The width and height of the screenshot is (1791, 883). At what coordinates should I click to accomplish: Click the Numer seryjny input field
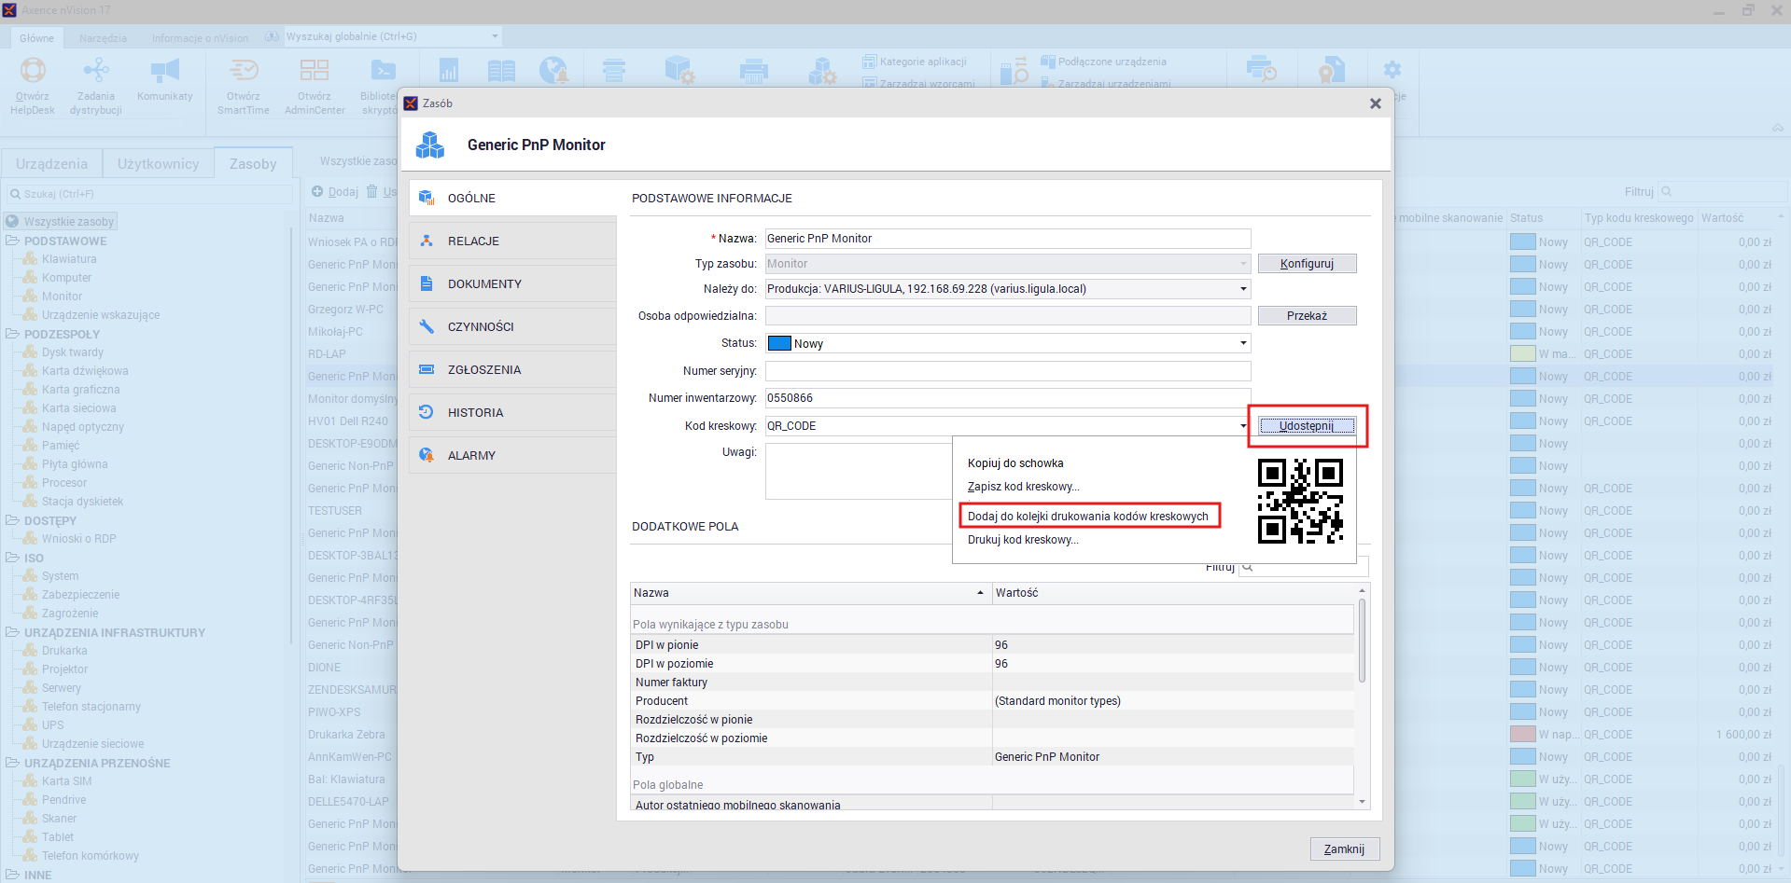click(x=1008, y=371)
